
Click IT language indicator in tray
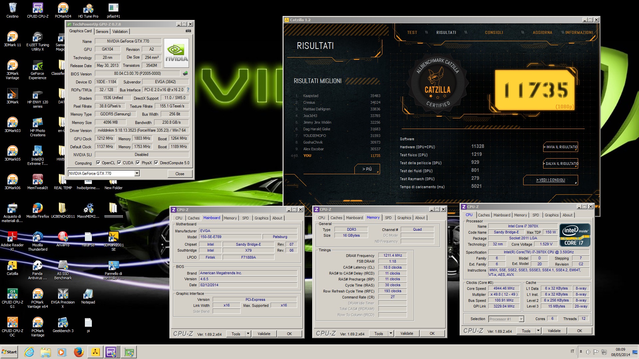pyautogui.click(x=572, y=351)
